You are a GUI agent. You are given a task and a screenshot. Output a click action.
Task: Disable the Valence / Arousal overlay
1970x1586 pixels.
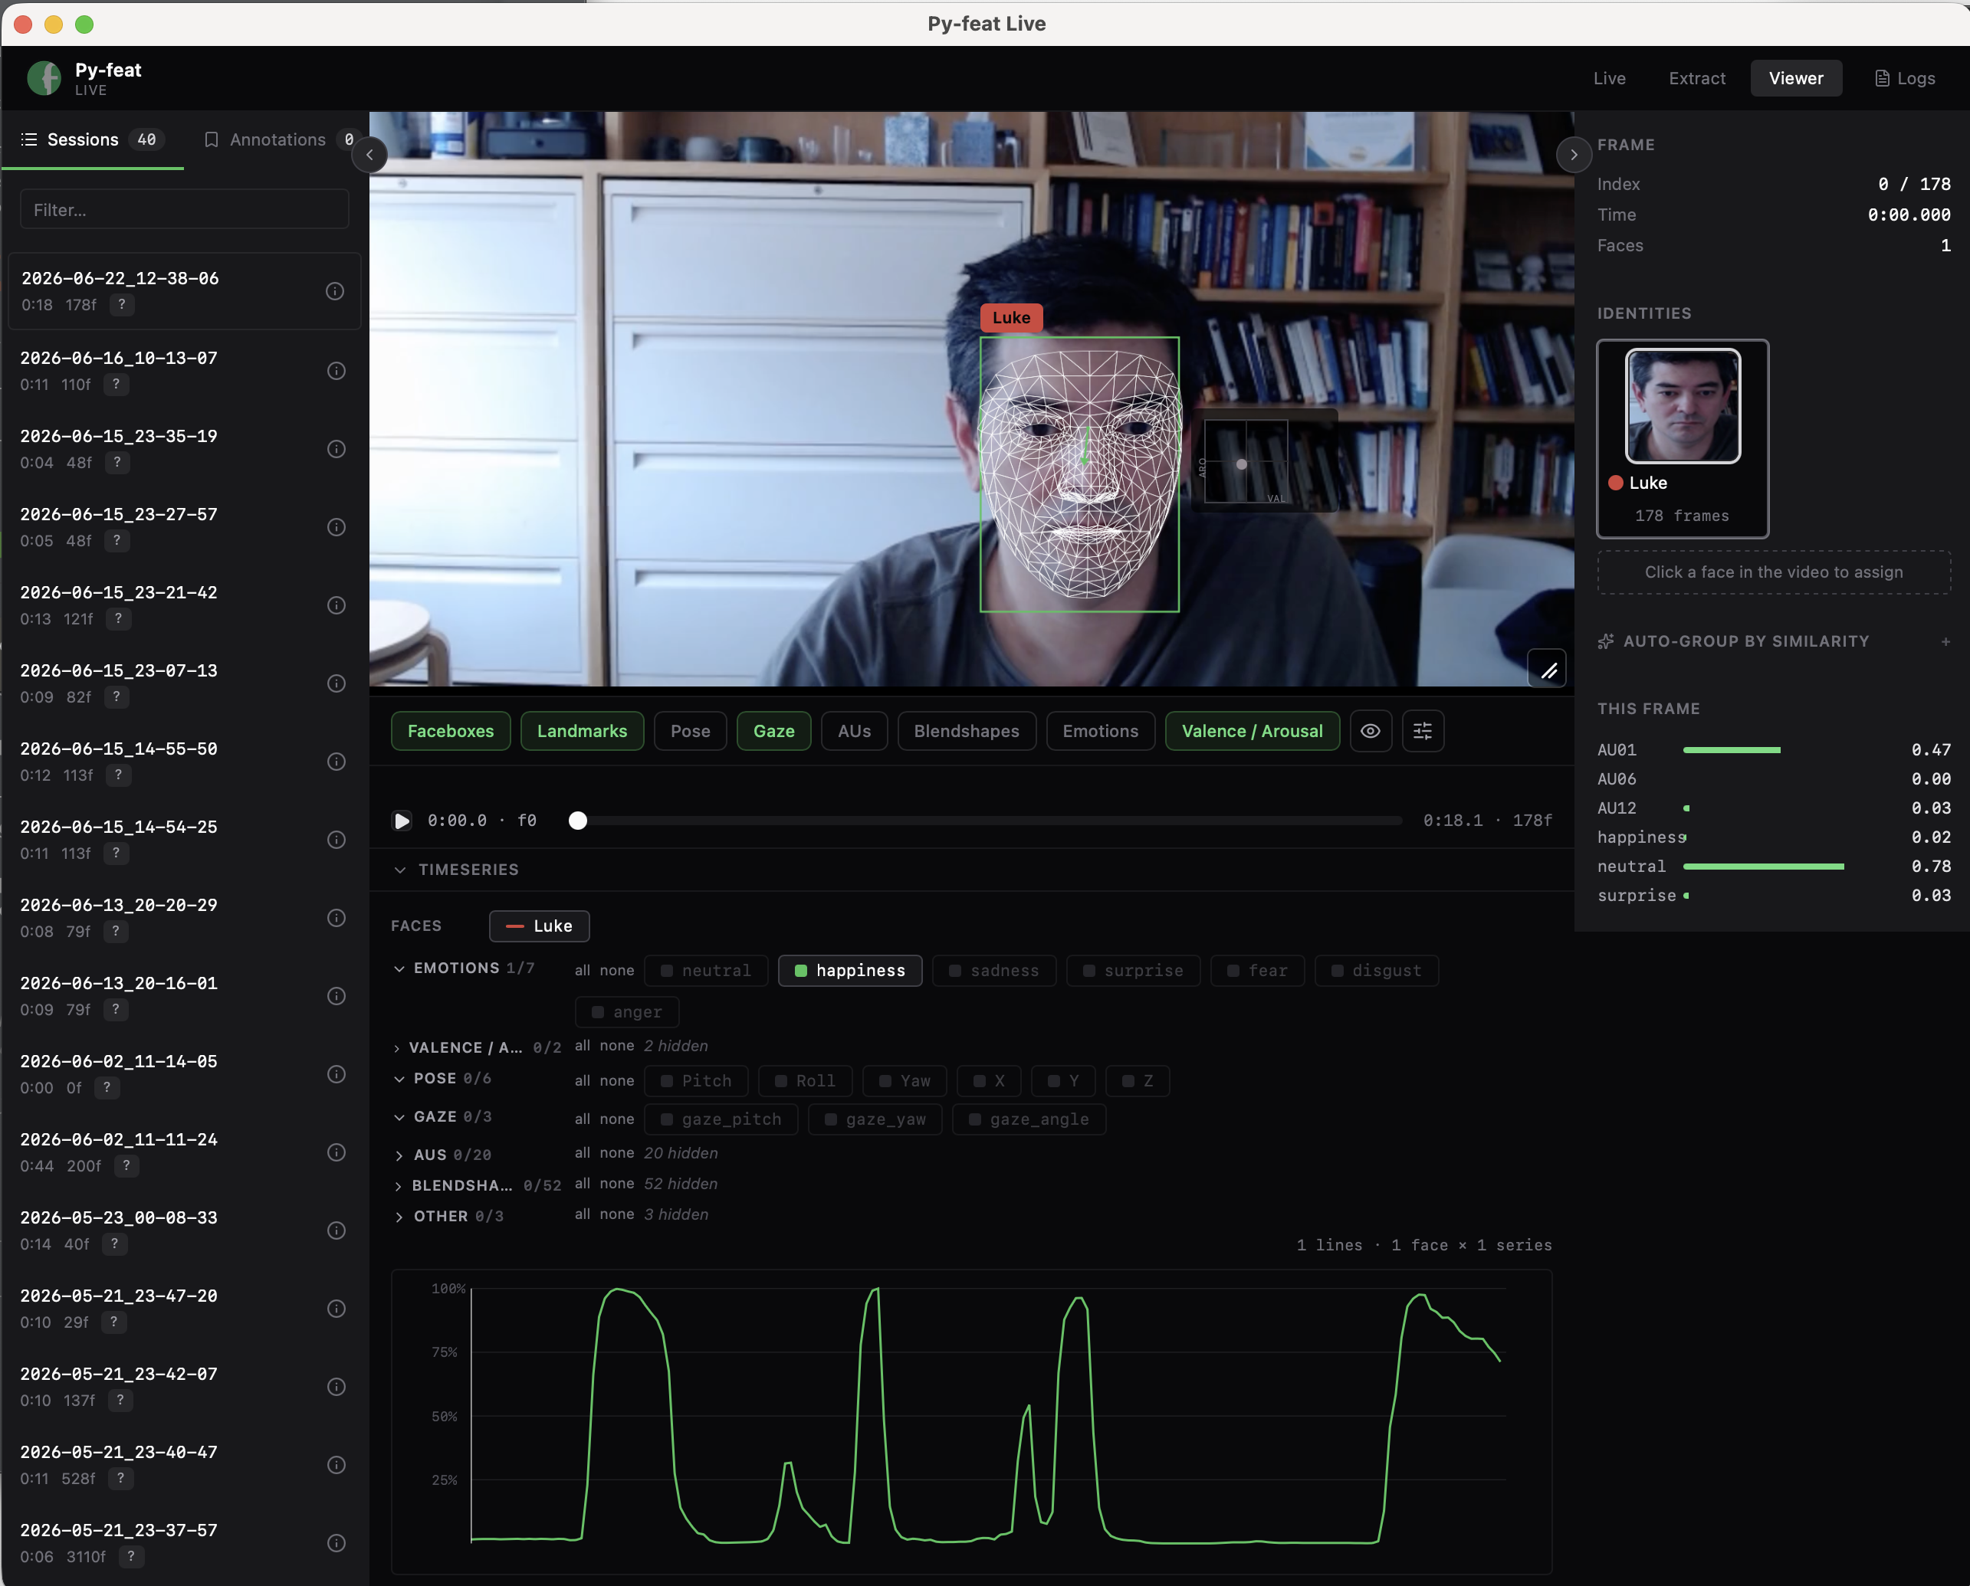click(1252, 731)
